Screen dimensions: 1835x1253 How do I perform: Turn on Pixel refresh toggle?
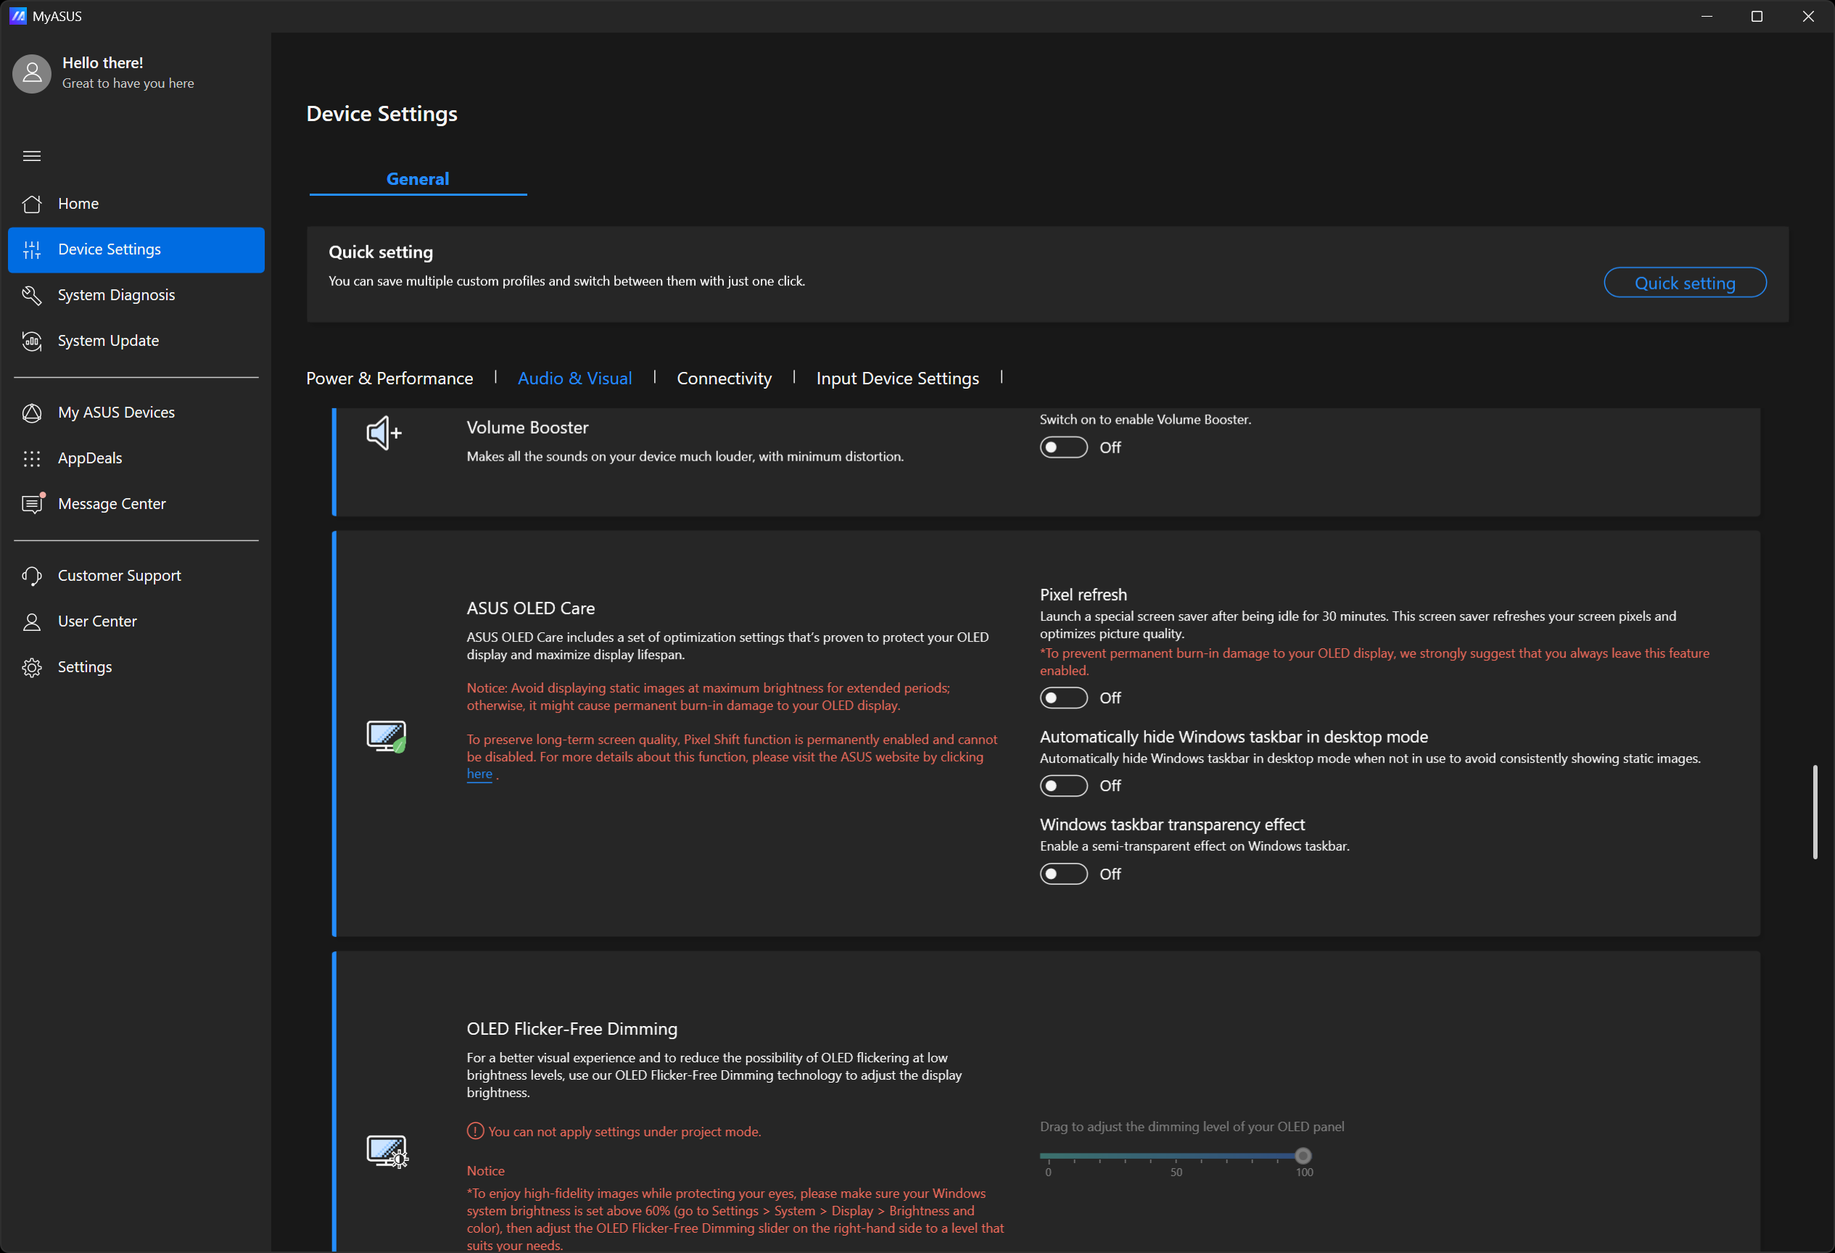point(1063,698)
